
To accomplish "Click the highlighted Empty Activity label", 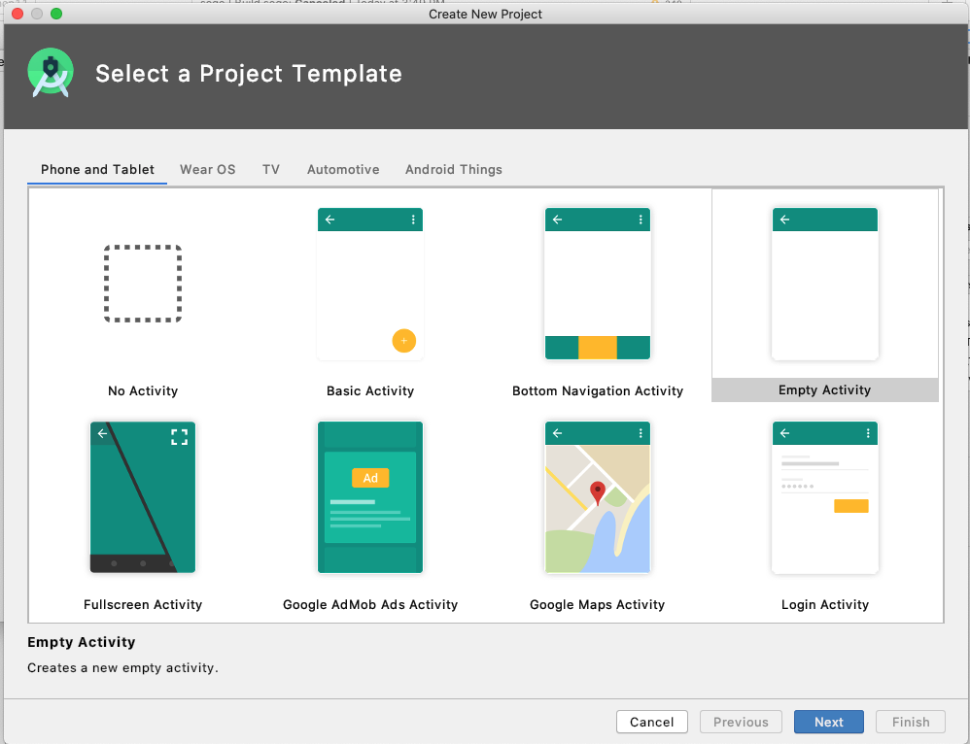I will (x=824, y=389).
